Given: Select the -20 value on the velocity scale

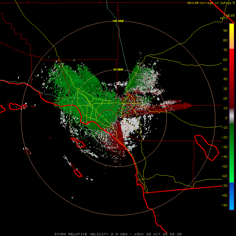Looking at the screenshot, I should (224, 137).
